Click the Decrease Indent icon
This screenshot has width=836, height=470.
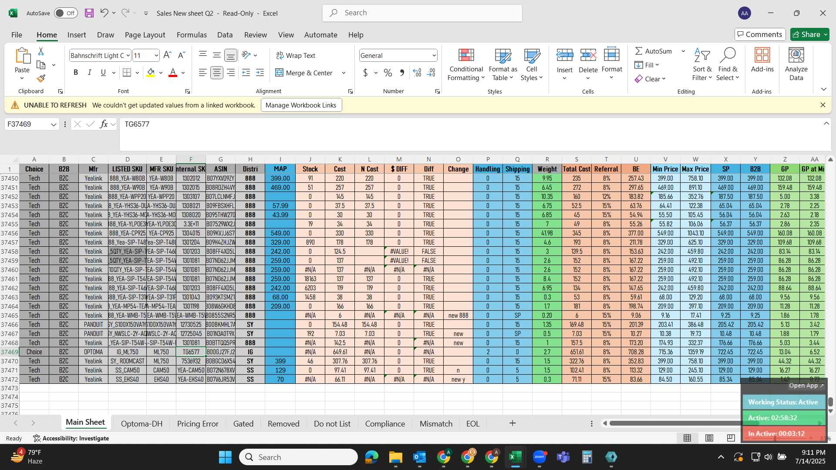tap(246, 73)
